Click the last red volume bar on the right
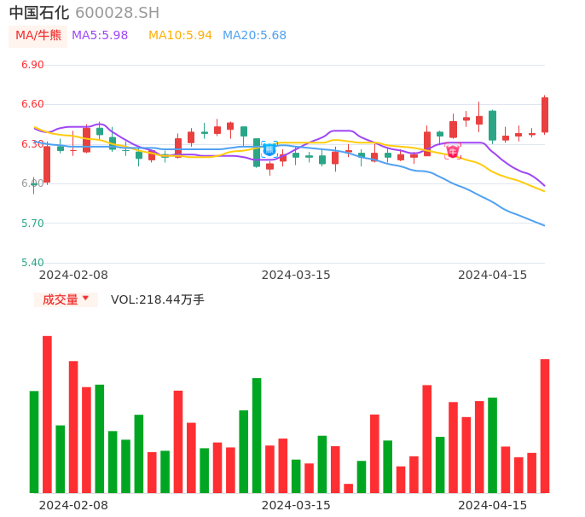Screen dimensions: 585x517 [x=545, y=426]
